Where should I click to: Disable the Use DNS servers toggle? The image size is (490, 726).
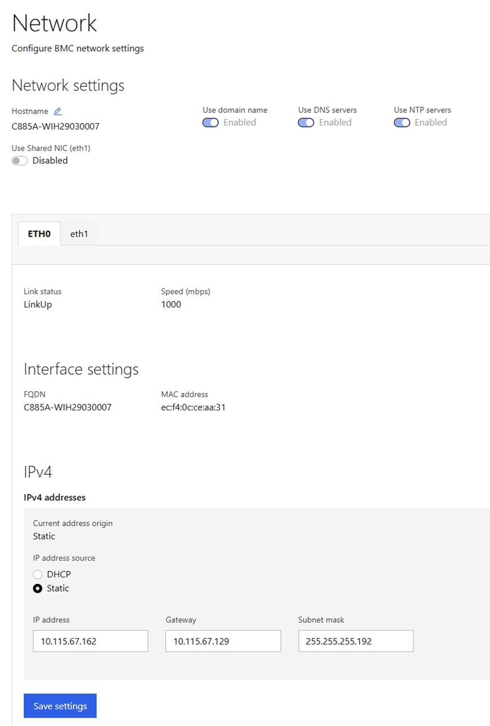(x=306, y=123)
